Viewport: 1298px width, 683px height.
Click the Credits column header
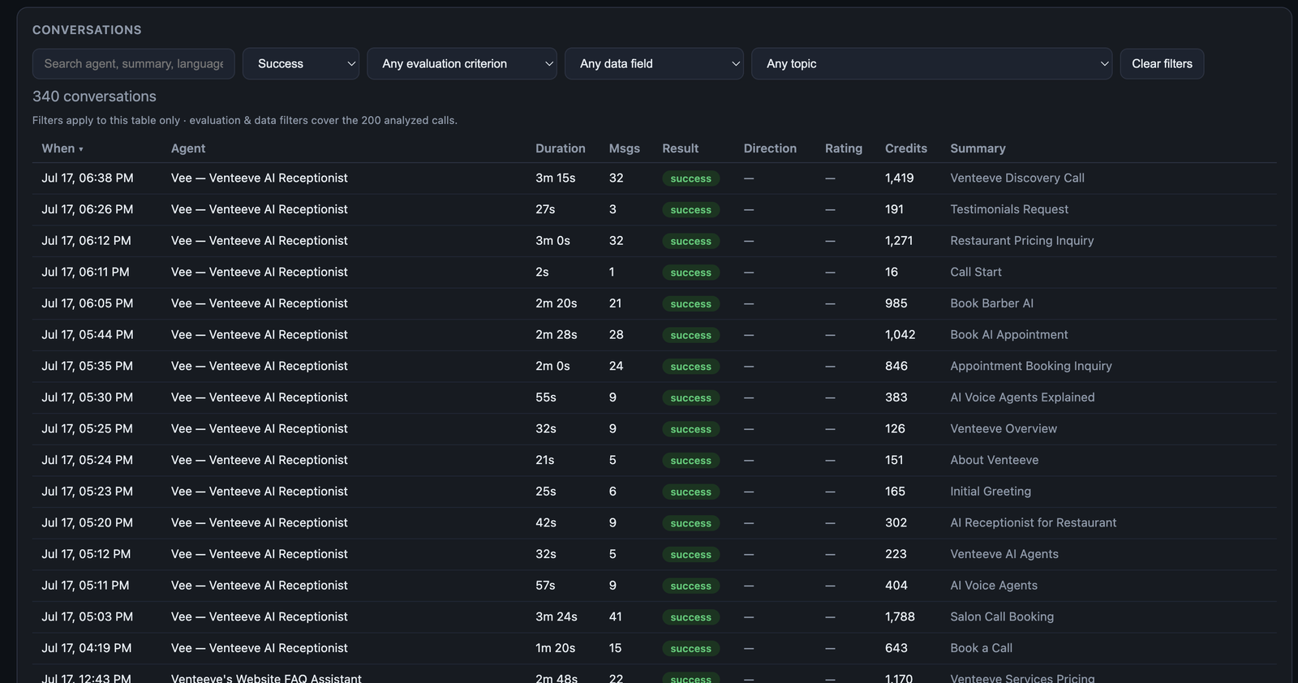point(906,148)
